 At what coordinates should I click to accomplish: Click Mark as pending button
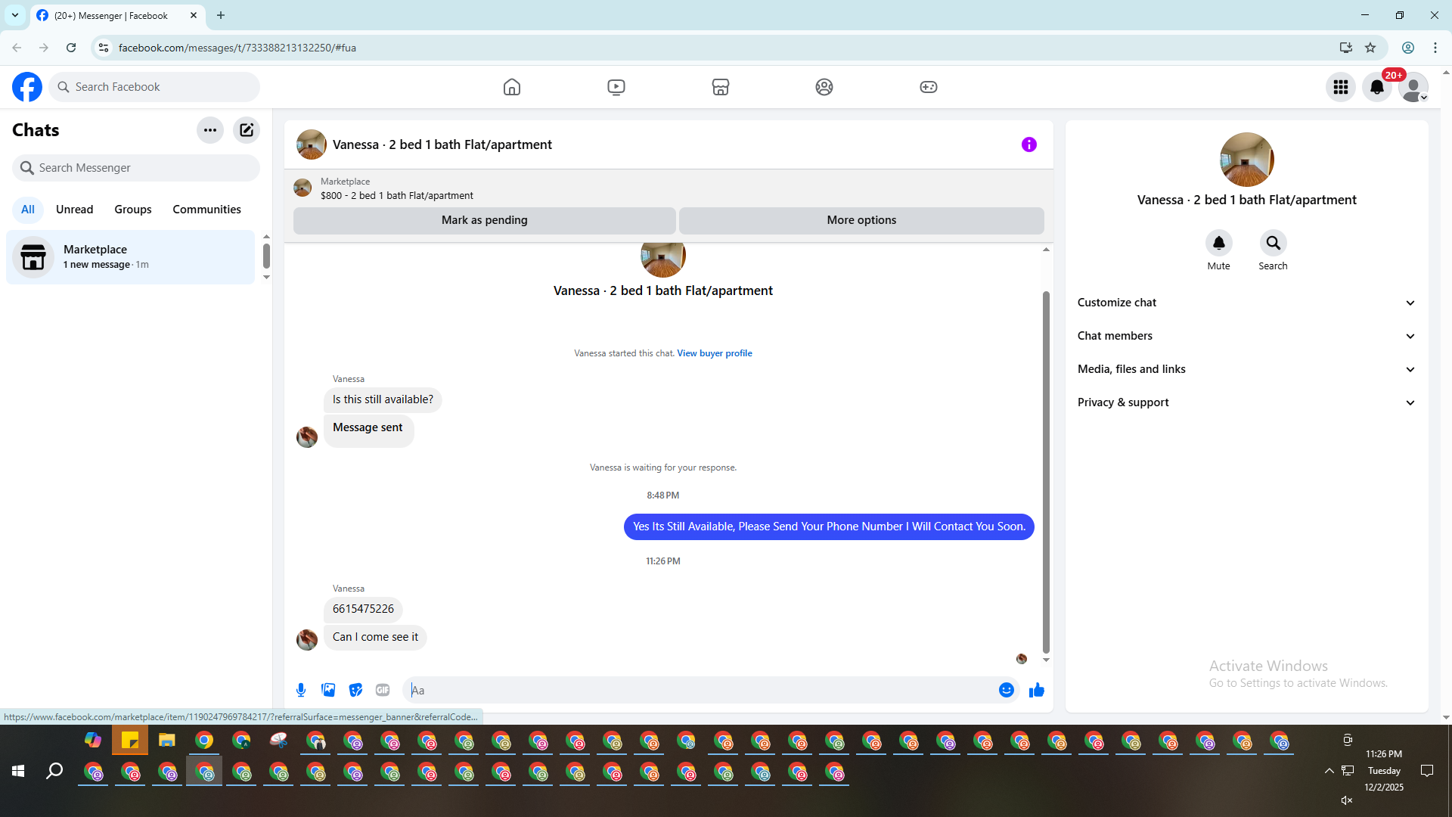coord(484,220)
